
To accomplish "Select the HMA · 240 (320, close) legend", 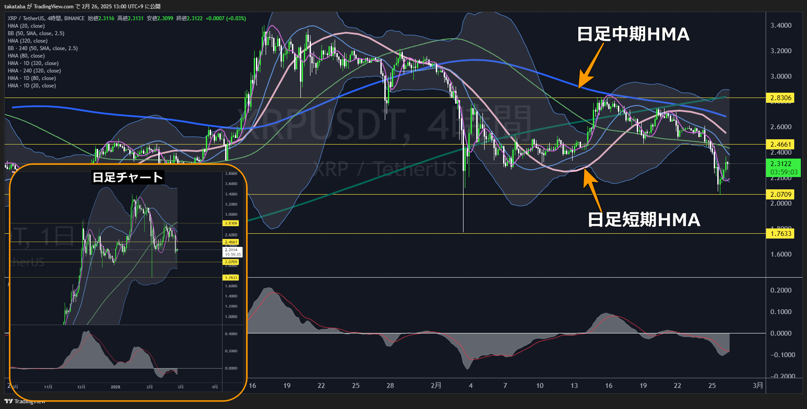I will 34,71.
